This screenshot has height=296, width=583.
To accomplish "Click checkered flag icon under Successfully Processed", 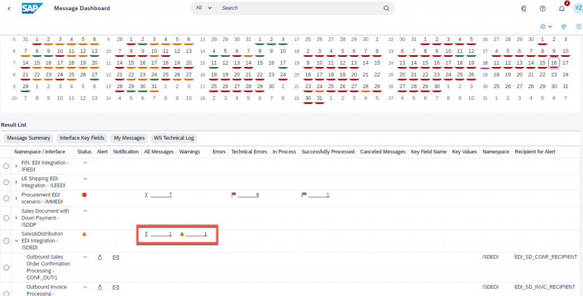I will click(304, 195).
